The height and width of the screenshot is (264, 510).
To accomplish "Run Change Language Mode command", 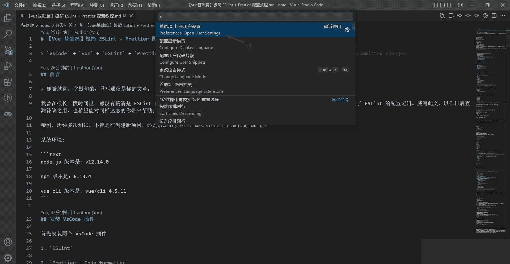I will point(255,73).
